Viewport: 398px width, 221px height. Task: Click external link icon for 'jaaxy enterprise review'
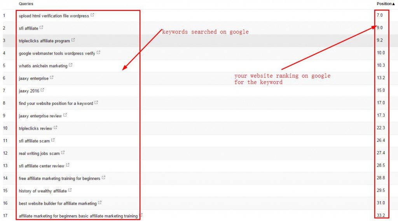point(65,115)
